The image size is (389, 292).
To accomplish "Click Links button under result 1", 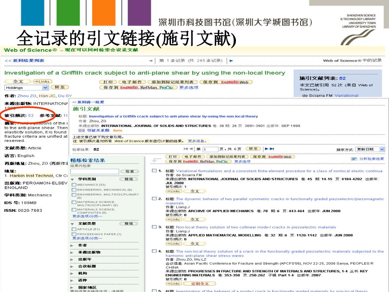I will click(173, 191).
